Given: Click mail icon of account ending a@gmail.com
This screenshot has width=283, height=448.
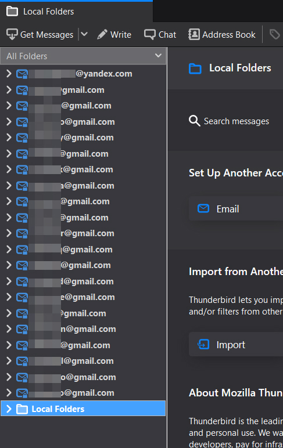Looking at the screenshot, I should 22,186.
